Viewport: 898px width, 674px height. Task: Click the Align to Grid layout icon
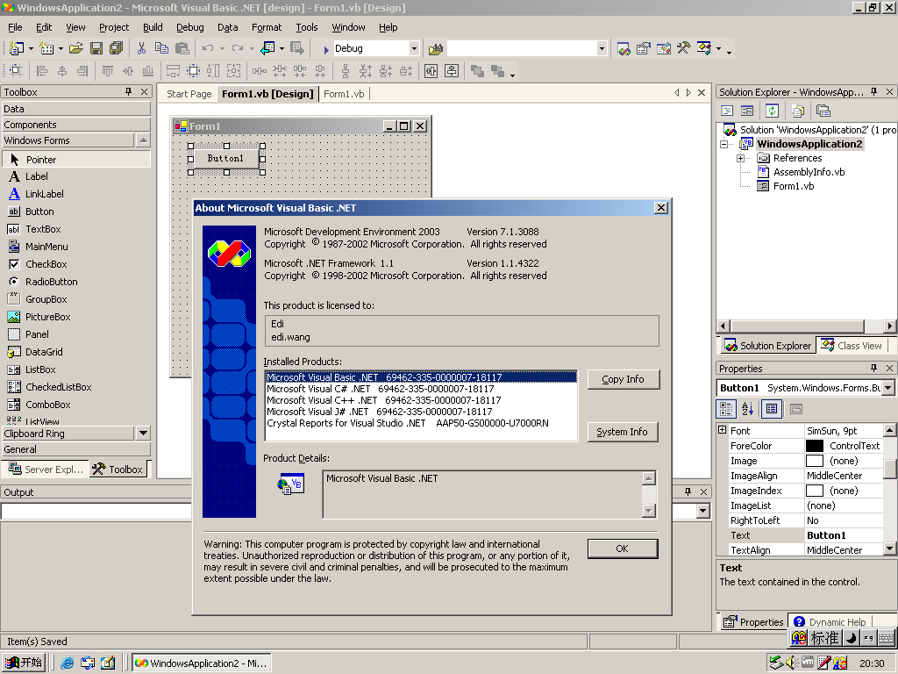(x=16, y=71)
